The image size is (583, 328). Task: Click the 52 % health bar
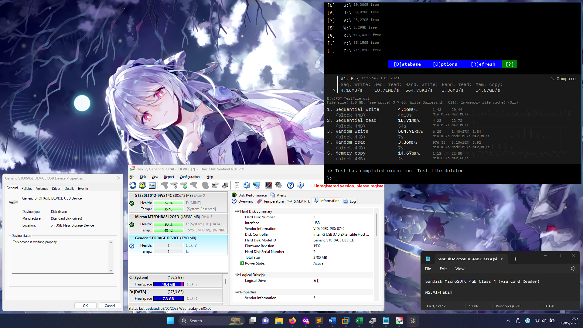[x=169, y=203]
